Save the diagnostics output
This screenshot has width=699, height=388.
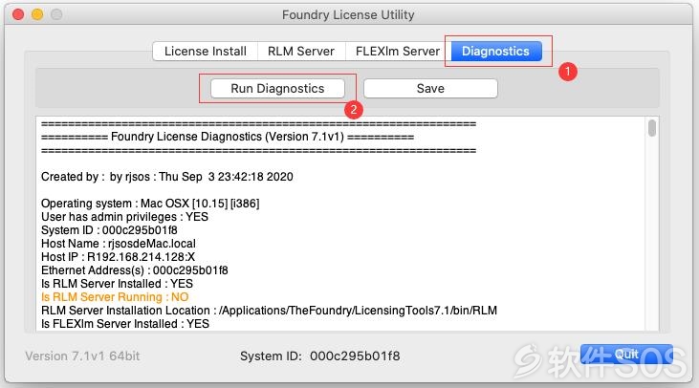coord(430,88)
